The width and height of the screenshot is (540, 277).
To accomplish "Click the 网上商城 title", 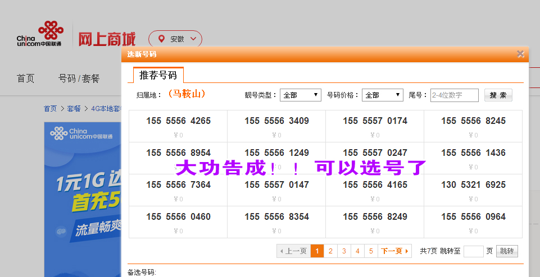I will (x=107, y=39).
